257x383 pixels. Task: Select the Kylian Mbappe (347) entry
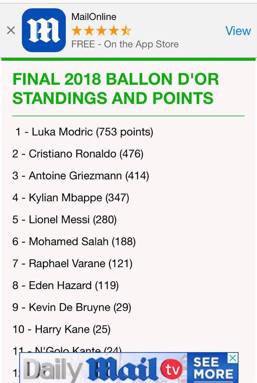tap(71, 198)
